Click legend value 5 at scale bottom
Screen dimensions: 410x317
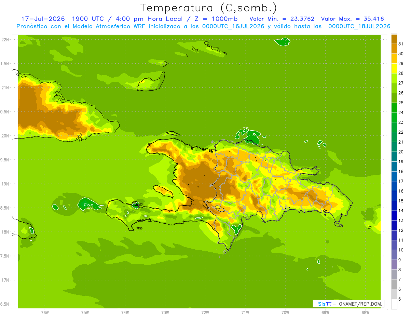[400, 299]
